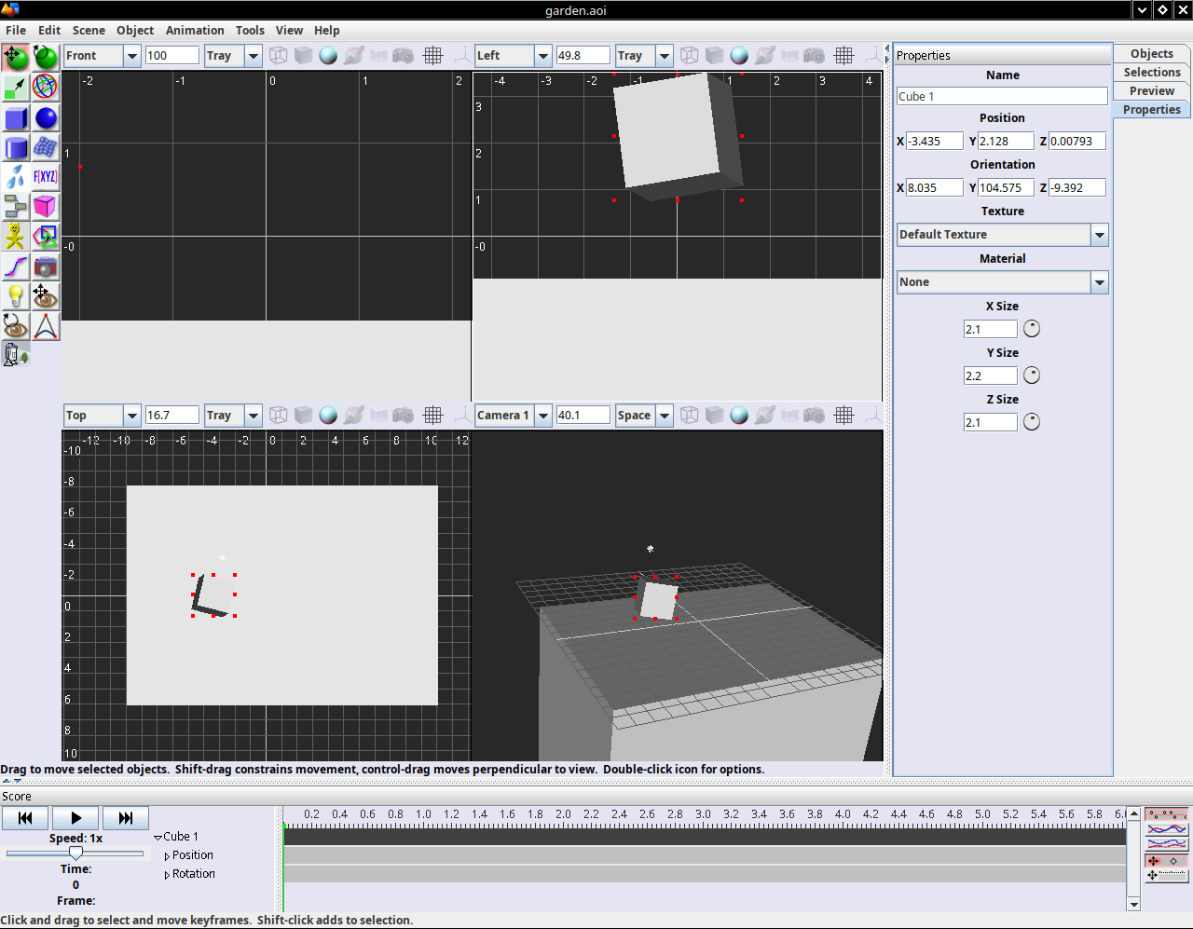Select the Create Cylinder tool
The image size is (1193, 929).
click(16, 148)
